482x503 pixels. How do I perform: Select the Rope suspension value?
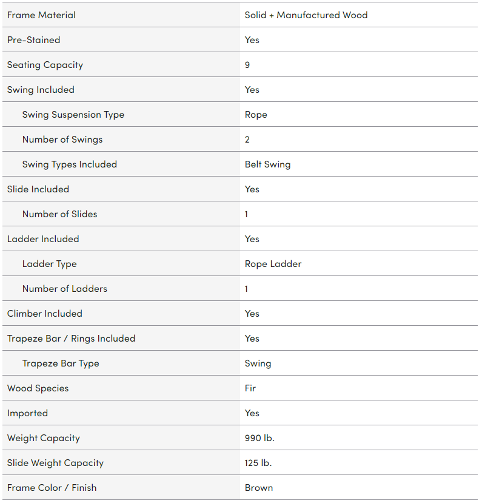(256, 115)
